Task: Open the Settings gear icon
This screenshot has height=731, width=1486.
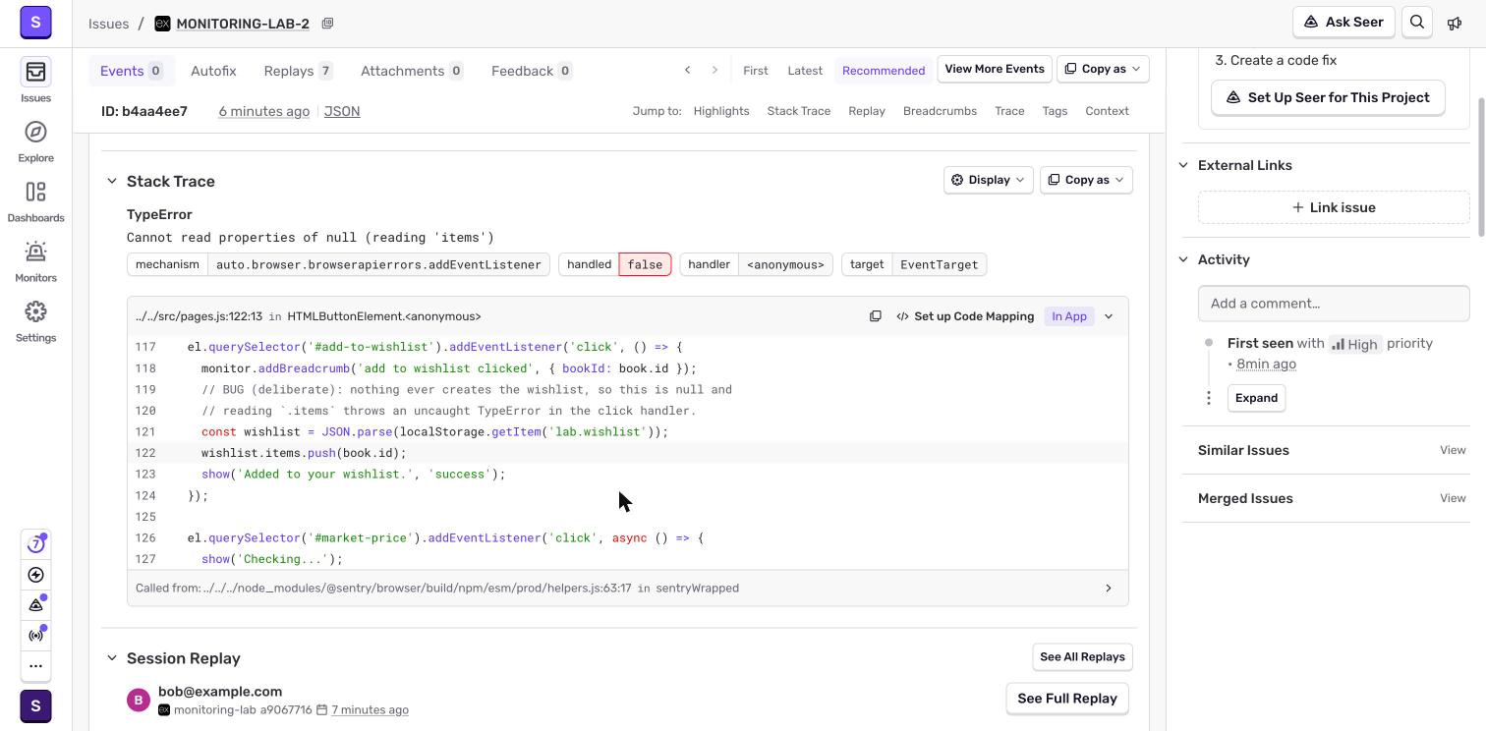Action: [x=35, y=311]
